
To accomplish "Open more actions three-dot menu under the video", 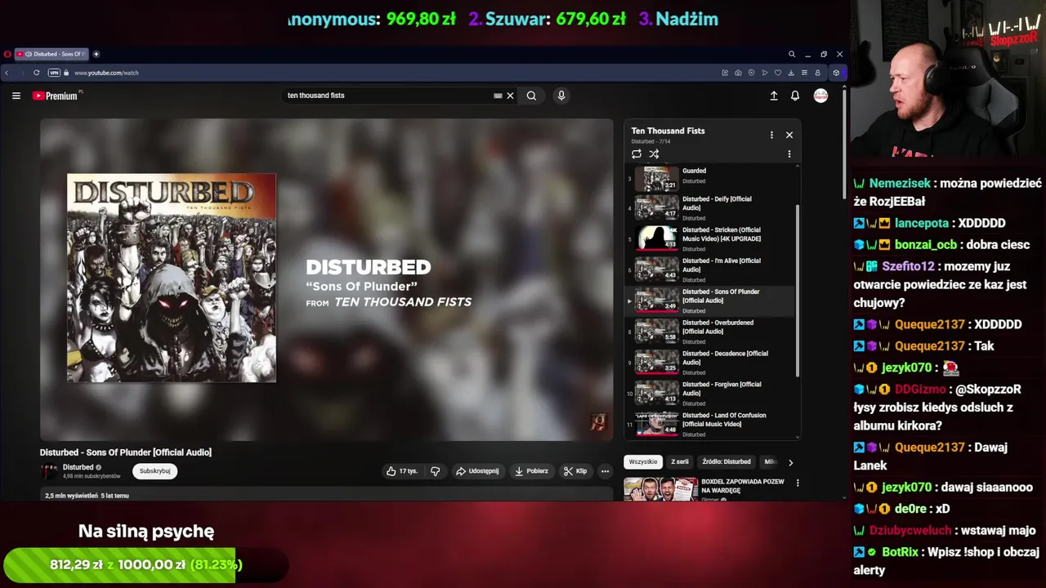I will click(605, 471).
